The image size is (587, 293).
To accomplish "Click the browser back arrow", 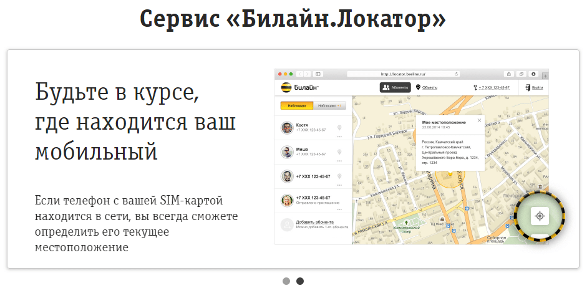I will click(300, 74).
